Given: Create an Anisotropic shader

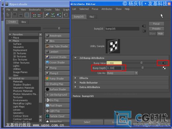Looking at the screenshot, I should click(57, 36).
